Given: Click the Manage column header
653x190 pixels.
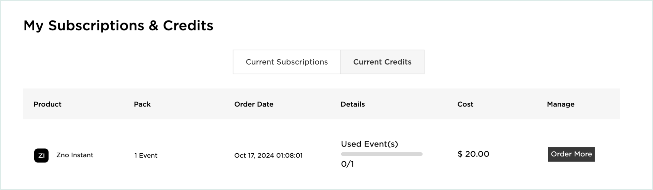Looking at the screenshot, I should 561,104.
